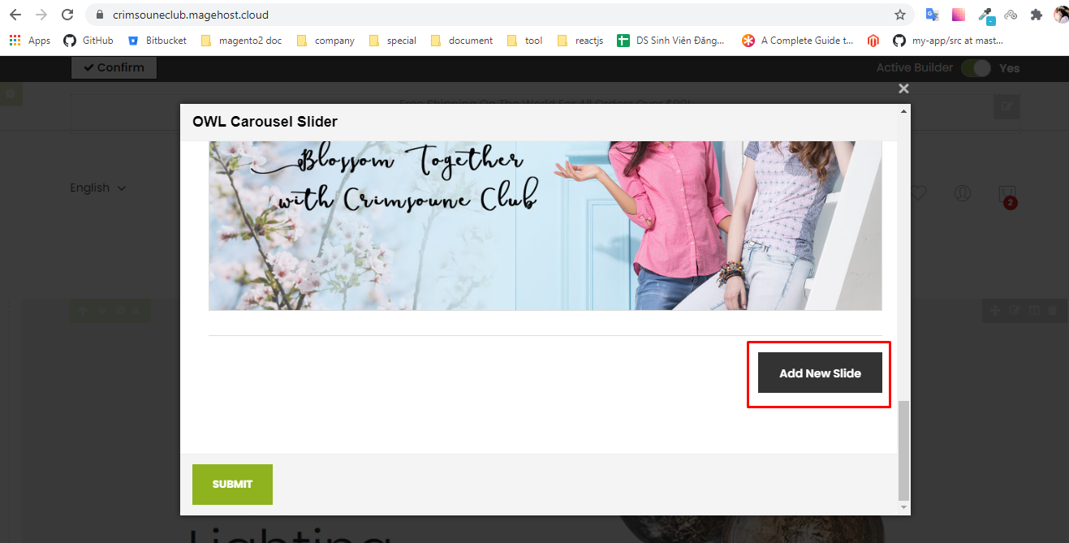This screenshot has height=543, width=1069.
Task: Click the block columns layout icon
Action: point(1034,310)
